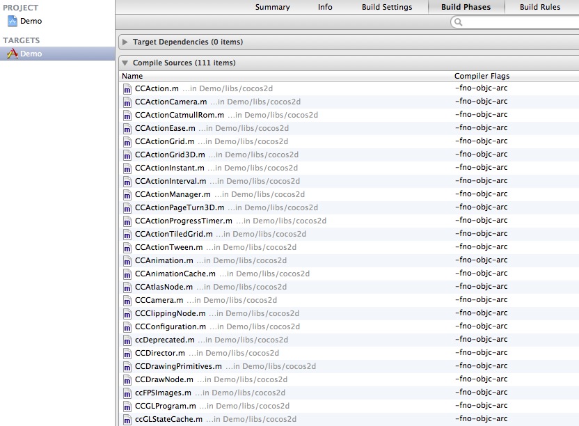Click the CCActionProgressTimer.m file name
This screenshot has width=579, height=426.
pyautogui.click(x=184, y=221)
